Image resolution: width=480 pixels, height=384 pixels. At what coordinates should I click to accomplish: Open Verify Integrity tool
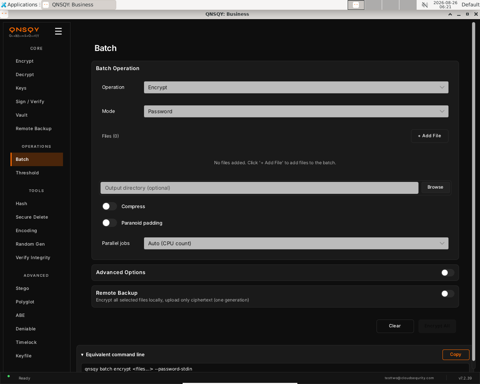click(x=37, y=258)
